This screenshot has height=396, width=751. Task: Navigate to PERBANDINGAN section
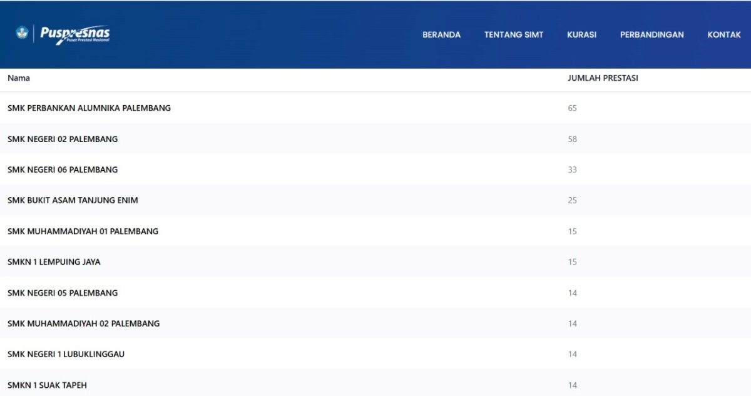pyautogui.click(x=651, y=35)
